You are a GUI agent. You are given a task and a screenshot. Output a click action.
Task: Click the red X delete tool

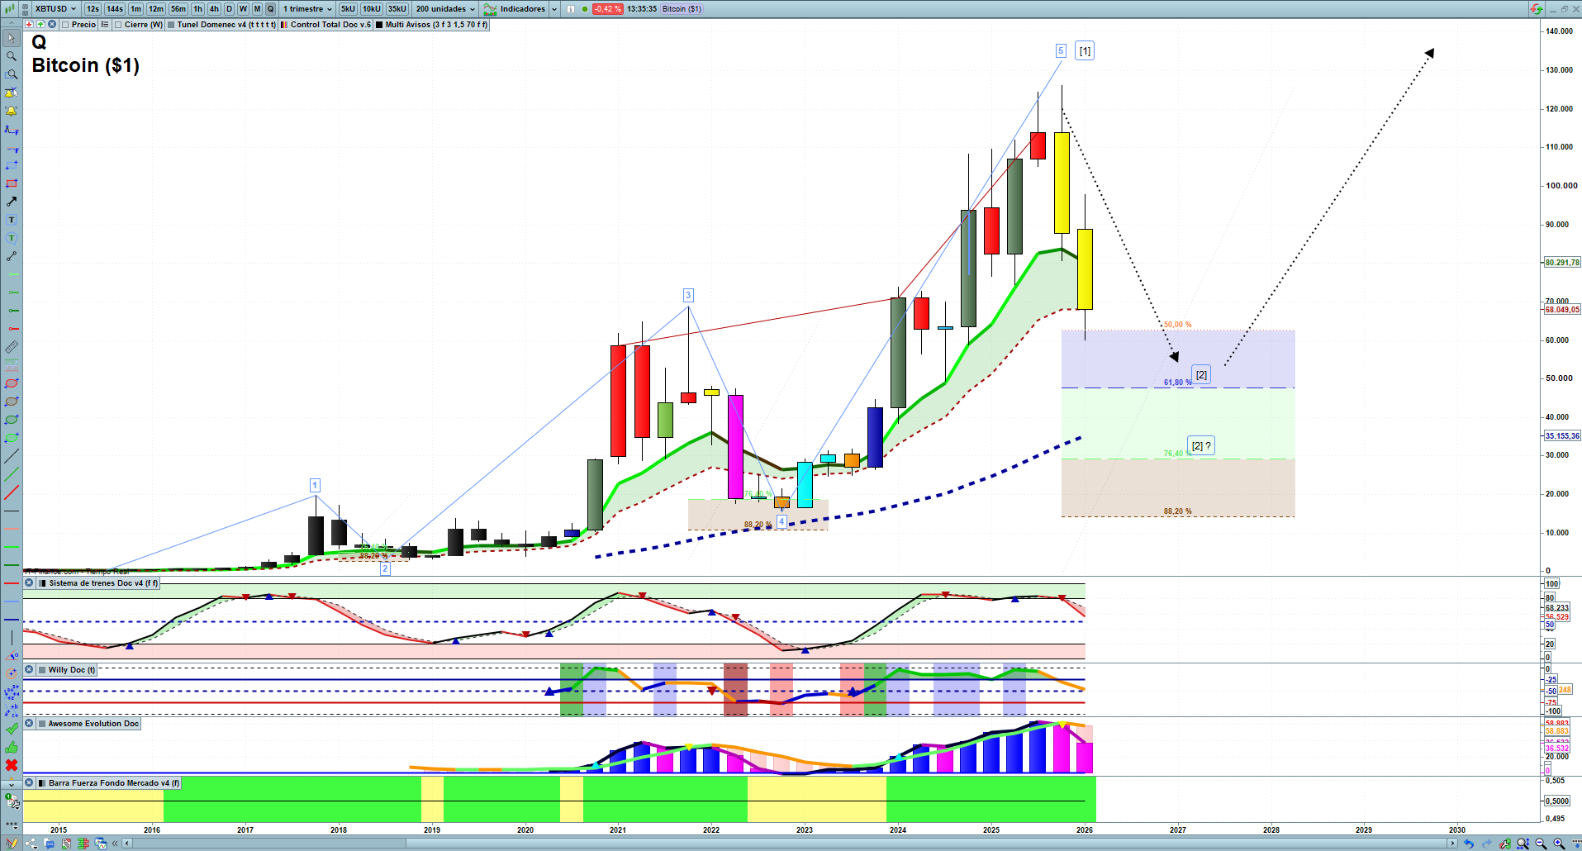(x=12, y=765)
